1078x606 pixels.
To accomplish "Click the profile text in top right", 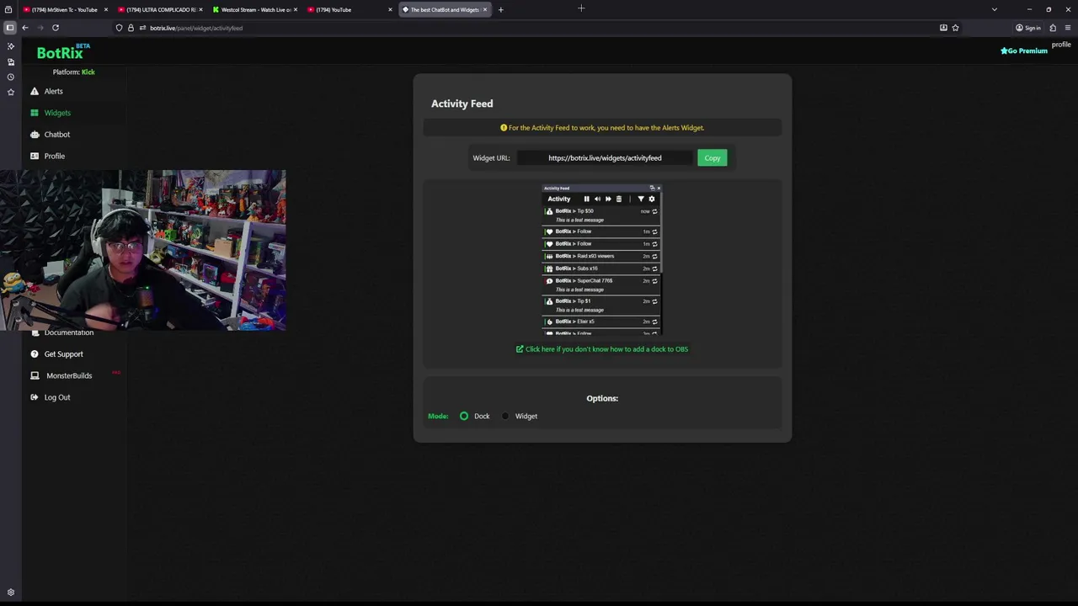I will [x=1061, y=45].
